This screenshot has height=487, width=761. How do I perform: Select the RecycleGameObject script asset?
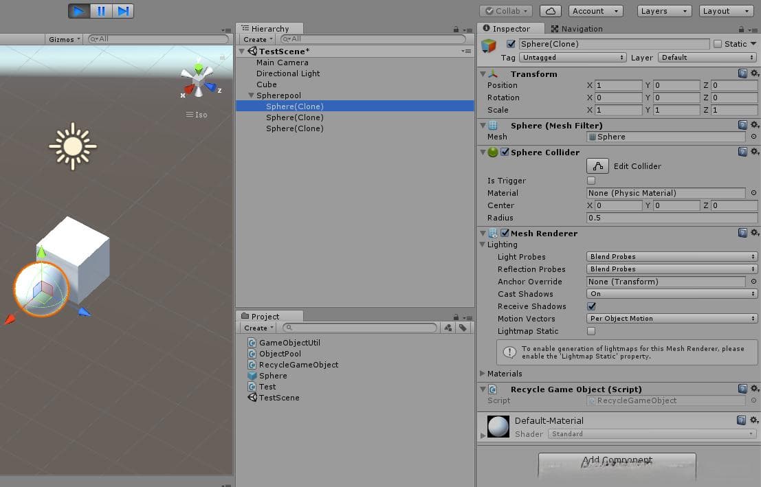tap(293, 365)
